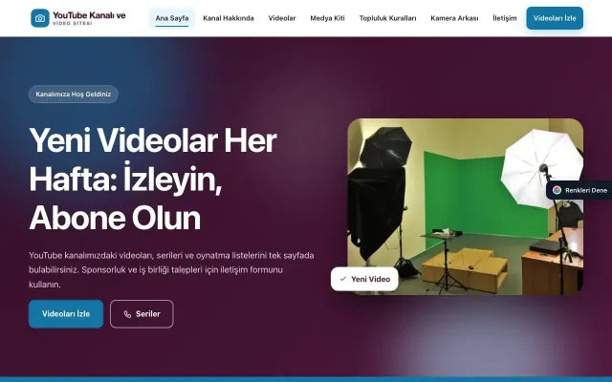Open the Renkleri Dene color panel

point(579,190)
